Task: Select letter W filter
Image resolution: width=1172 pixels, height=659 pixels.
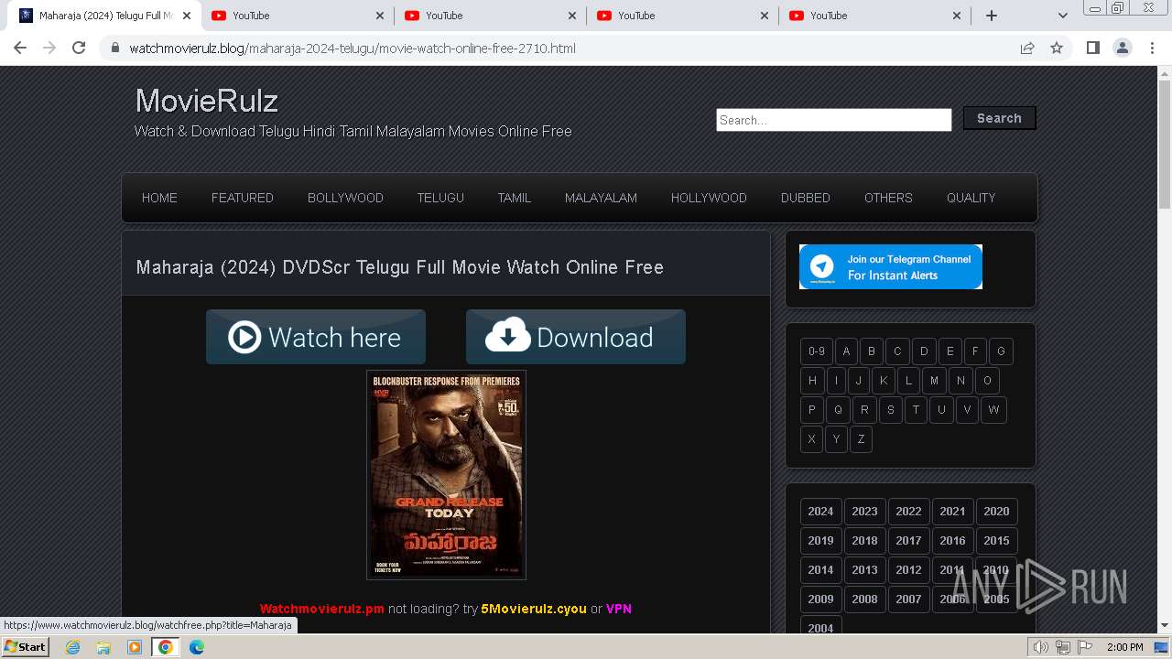Action: tap(993, 410)
